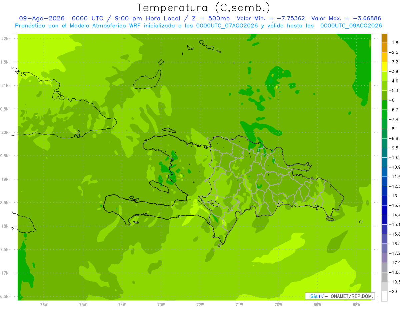Click the 69W longitude label

click(x=317, y=305)
